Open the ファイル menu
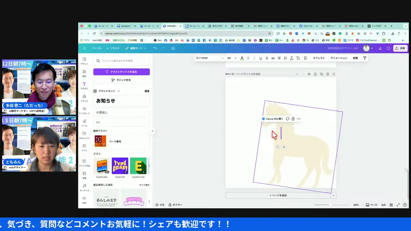The image size is (411, 231). pyautogui.click(x=96, y=48)
